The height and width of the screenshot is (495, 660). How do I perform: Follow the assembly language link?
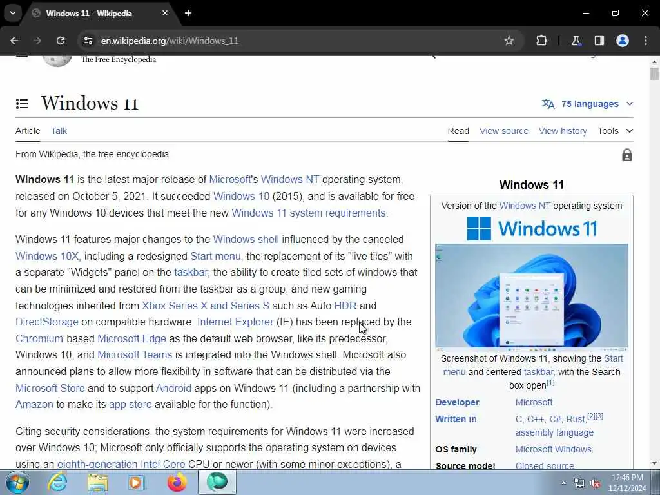(x=554, y=432)
